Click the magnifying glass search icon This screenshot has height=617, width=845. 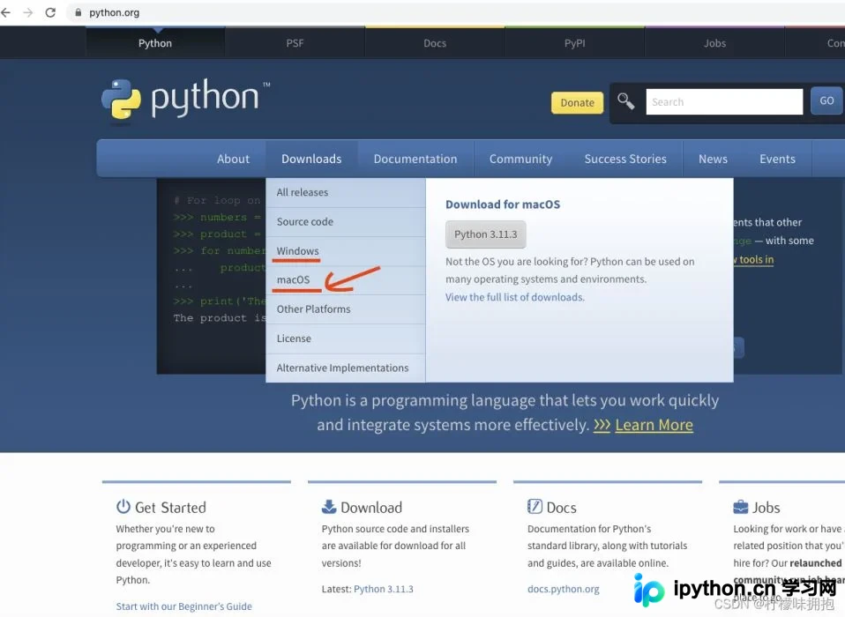coord(625,101)
